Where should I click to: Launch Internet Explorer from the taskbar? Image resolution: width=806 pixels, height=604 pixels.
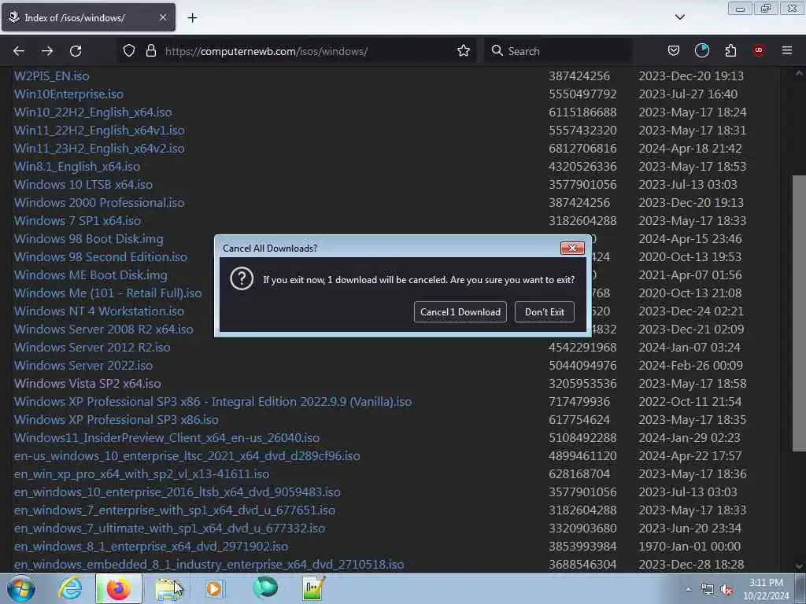[x=70, y=588]
